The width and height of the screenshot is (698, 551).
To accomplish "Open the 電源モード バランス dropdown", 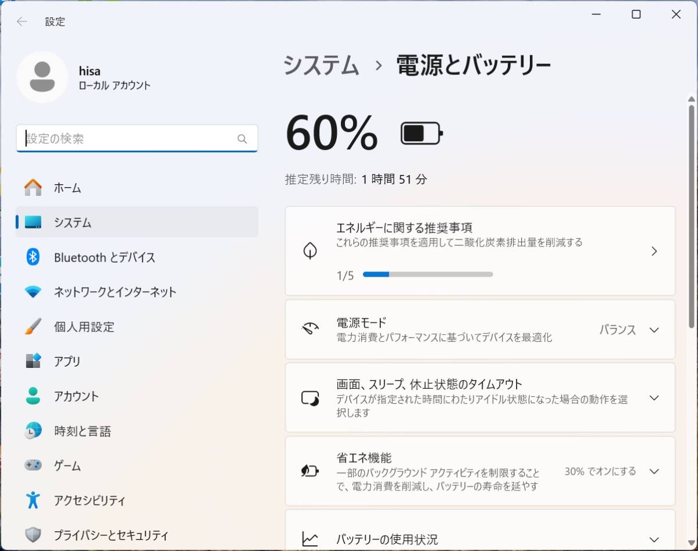I will [629, 330].
